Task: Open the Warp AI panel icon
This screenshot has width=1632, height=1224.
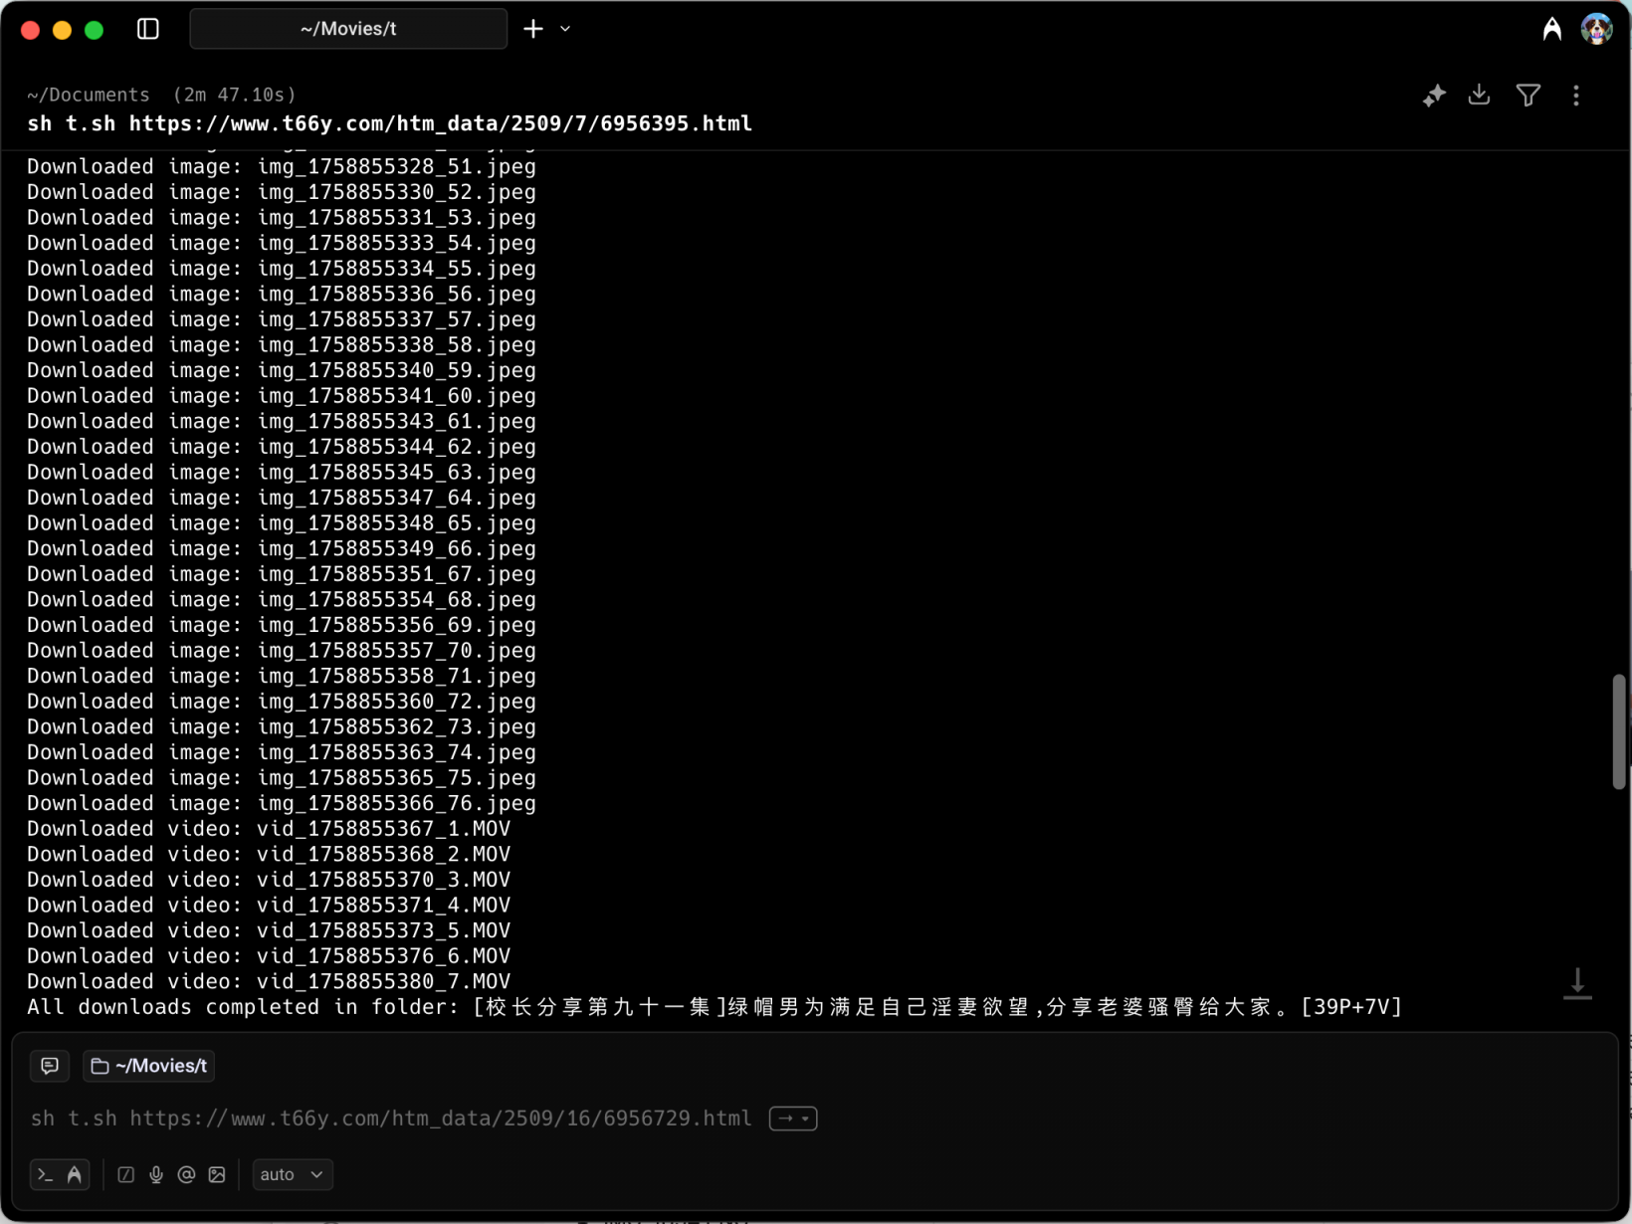Action: 1551,30
